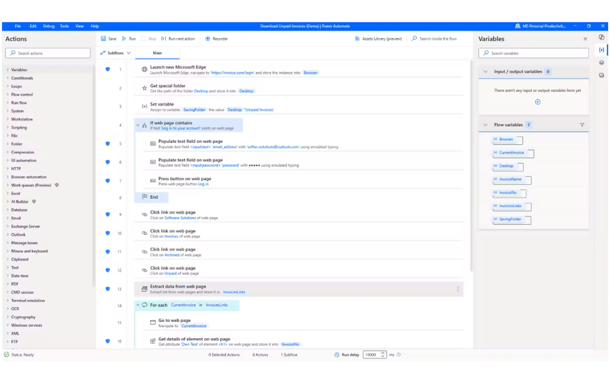Click the Press button on web page icon
Viewport: 610px width, 385px height.
pos(153,181)
